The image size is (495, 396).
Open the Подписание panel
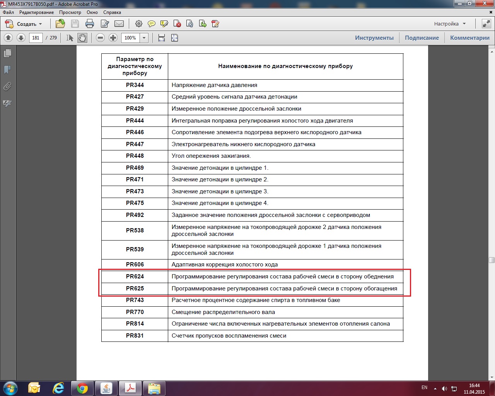pyautogui.click(x=422, y=38)
